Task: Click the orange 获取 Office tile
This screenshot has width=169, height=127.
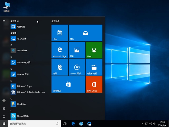Action: click(x=94, y=84)
